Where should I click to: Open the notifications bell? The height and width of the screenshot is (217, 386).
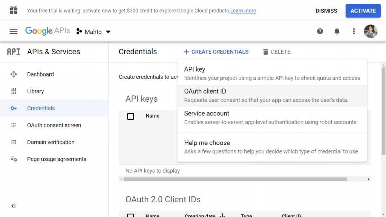[337, 32]
